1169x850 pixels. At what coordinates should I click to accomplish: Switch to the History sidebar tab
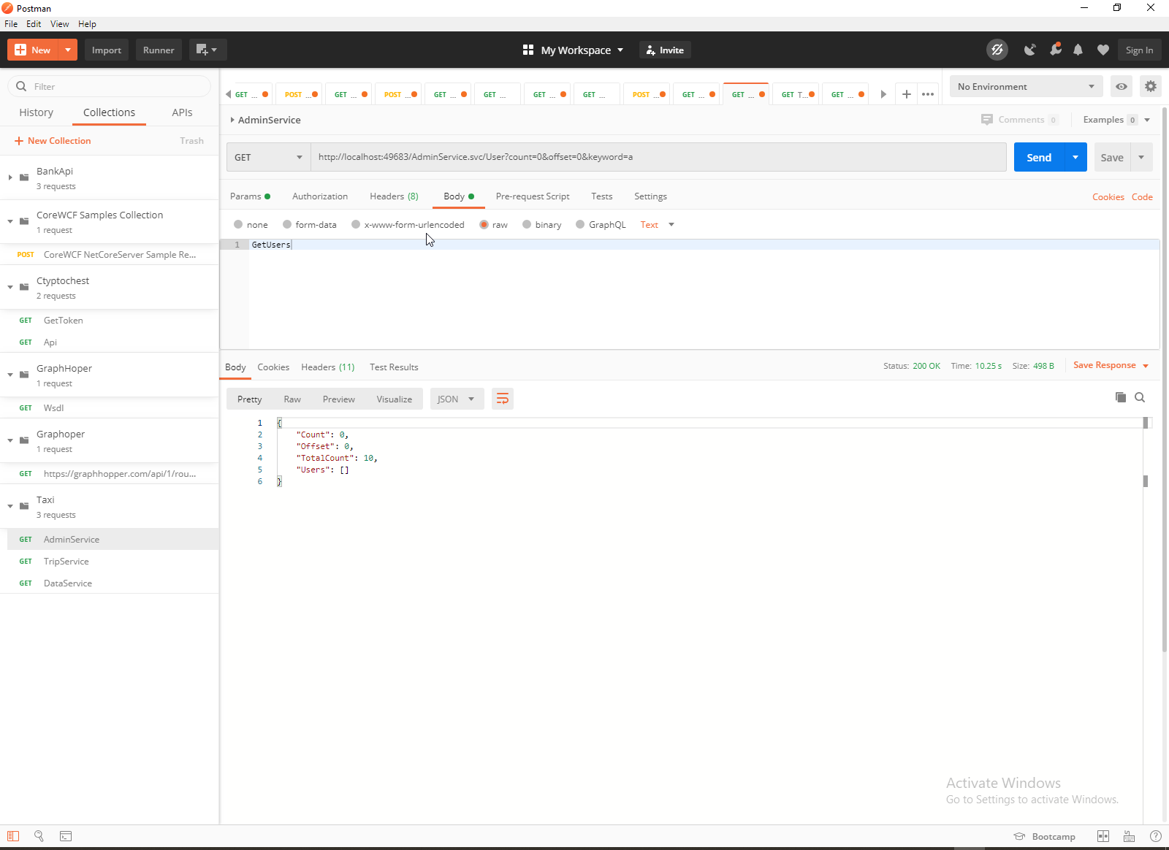point(37,112)
